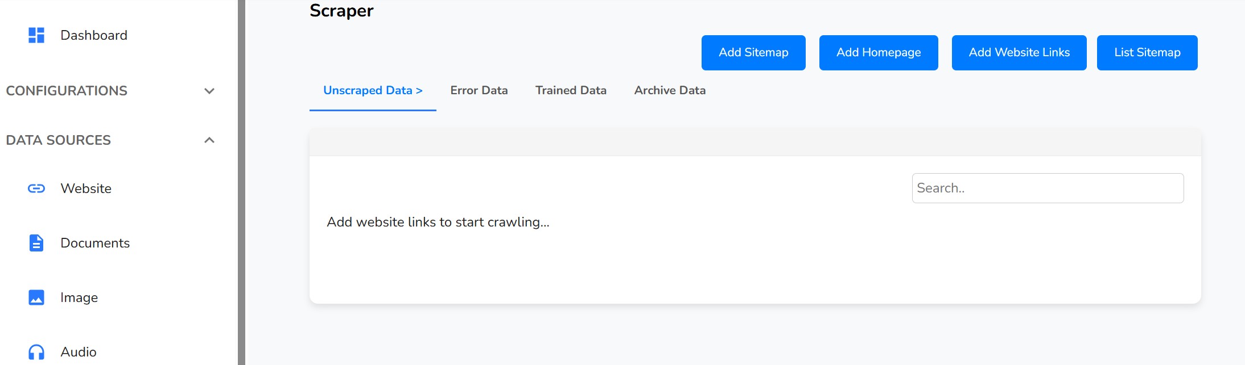
Task: Expand the Configurations section chevron
Action: click(x=209, y=91)
